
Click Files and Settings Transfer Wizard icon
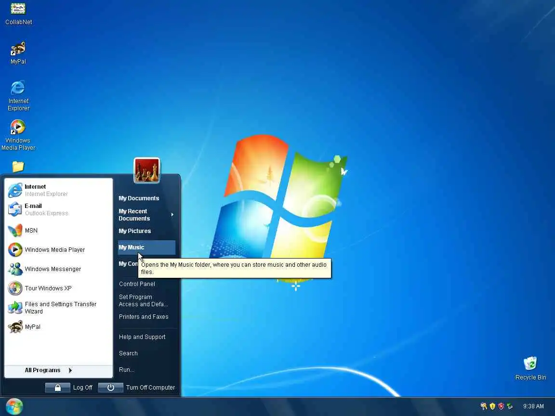point(15,308)
